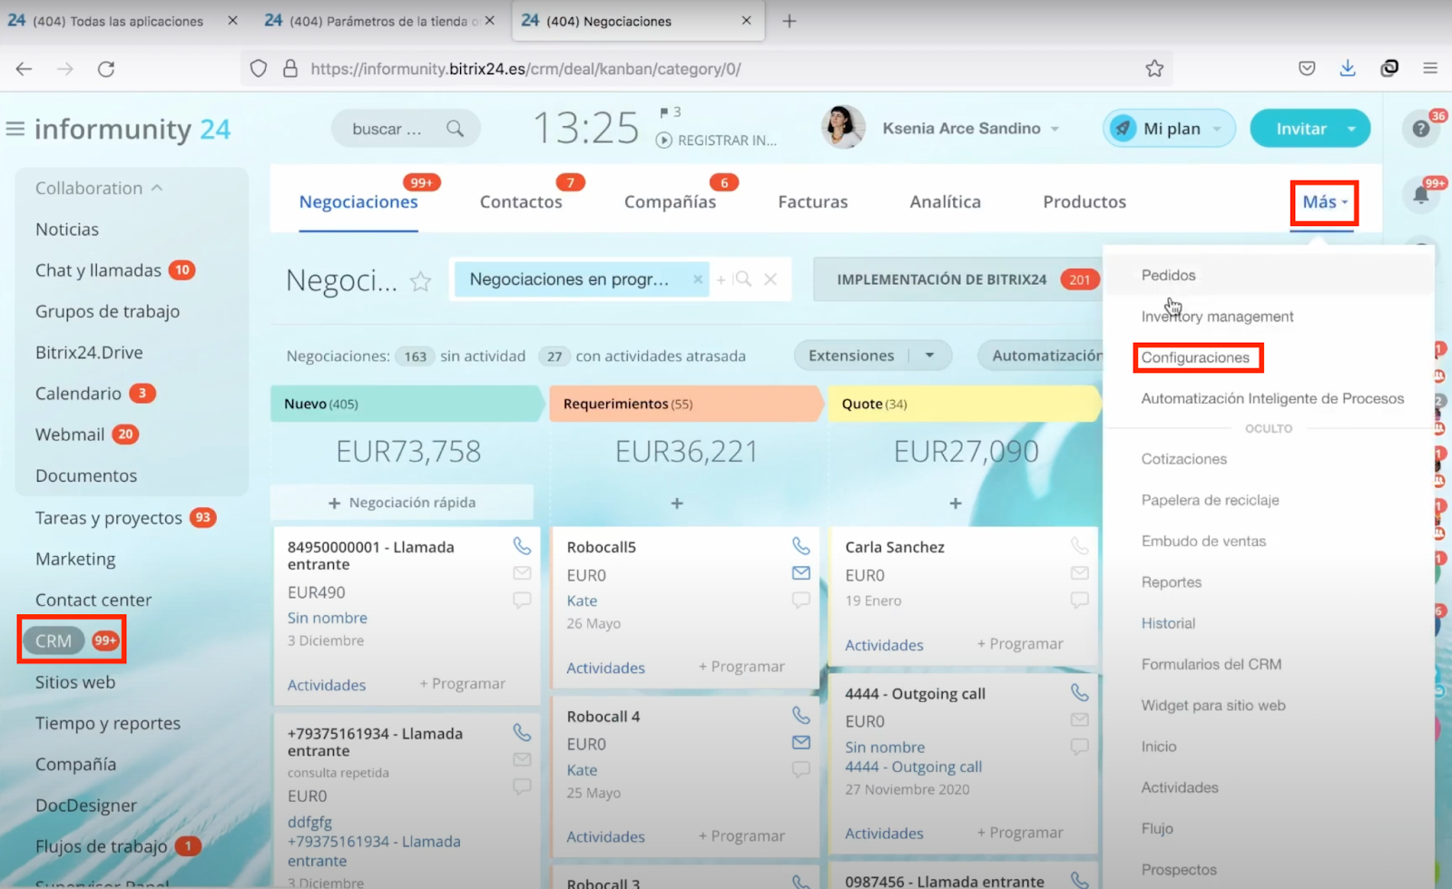Click the email icon on the Robocall5 card
The height and width of the screenshot is (889, 1452).
click(800, 572)
